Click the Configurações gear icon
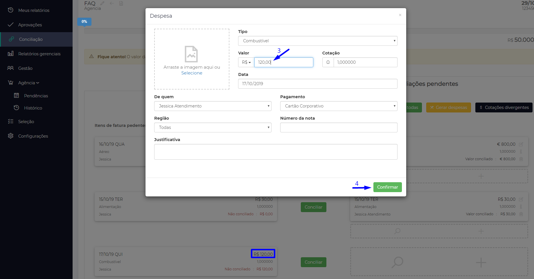This screenshot has height=279, width=534. tap(10, 136)
